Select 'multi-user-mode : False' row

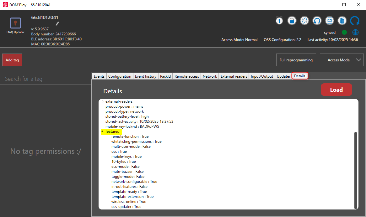(x=131, y=147)
